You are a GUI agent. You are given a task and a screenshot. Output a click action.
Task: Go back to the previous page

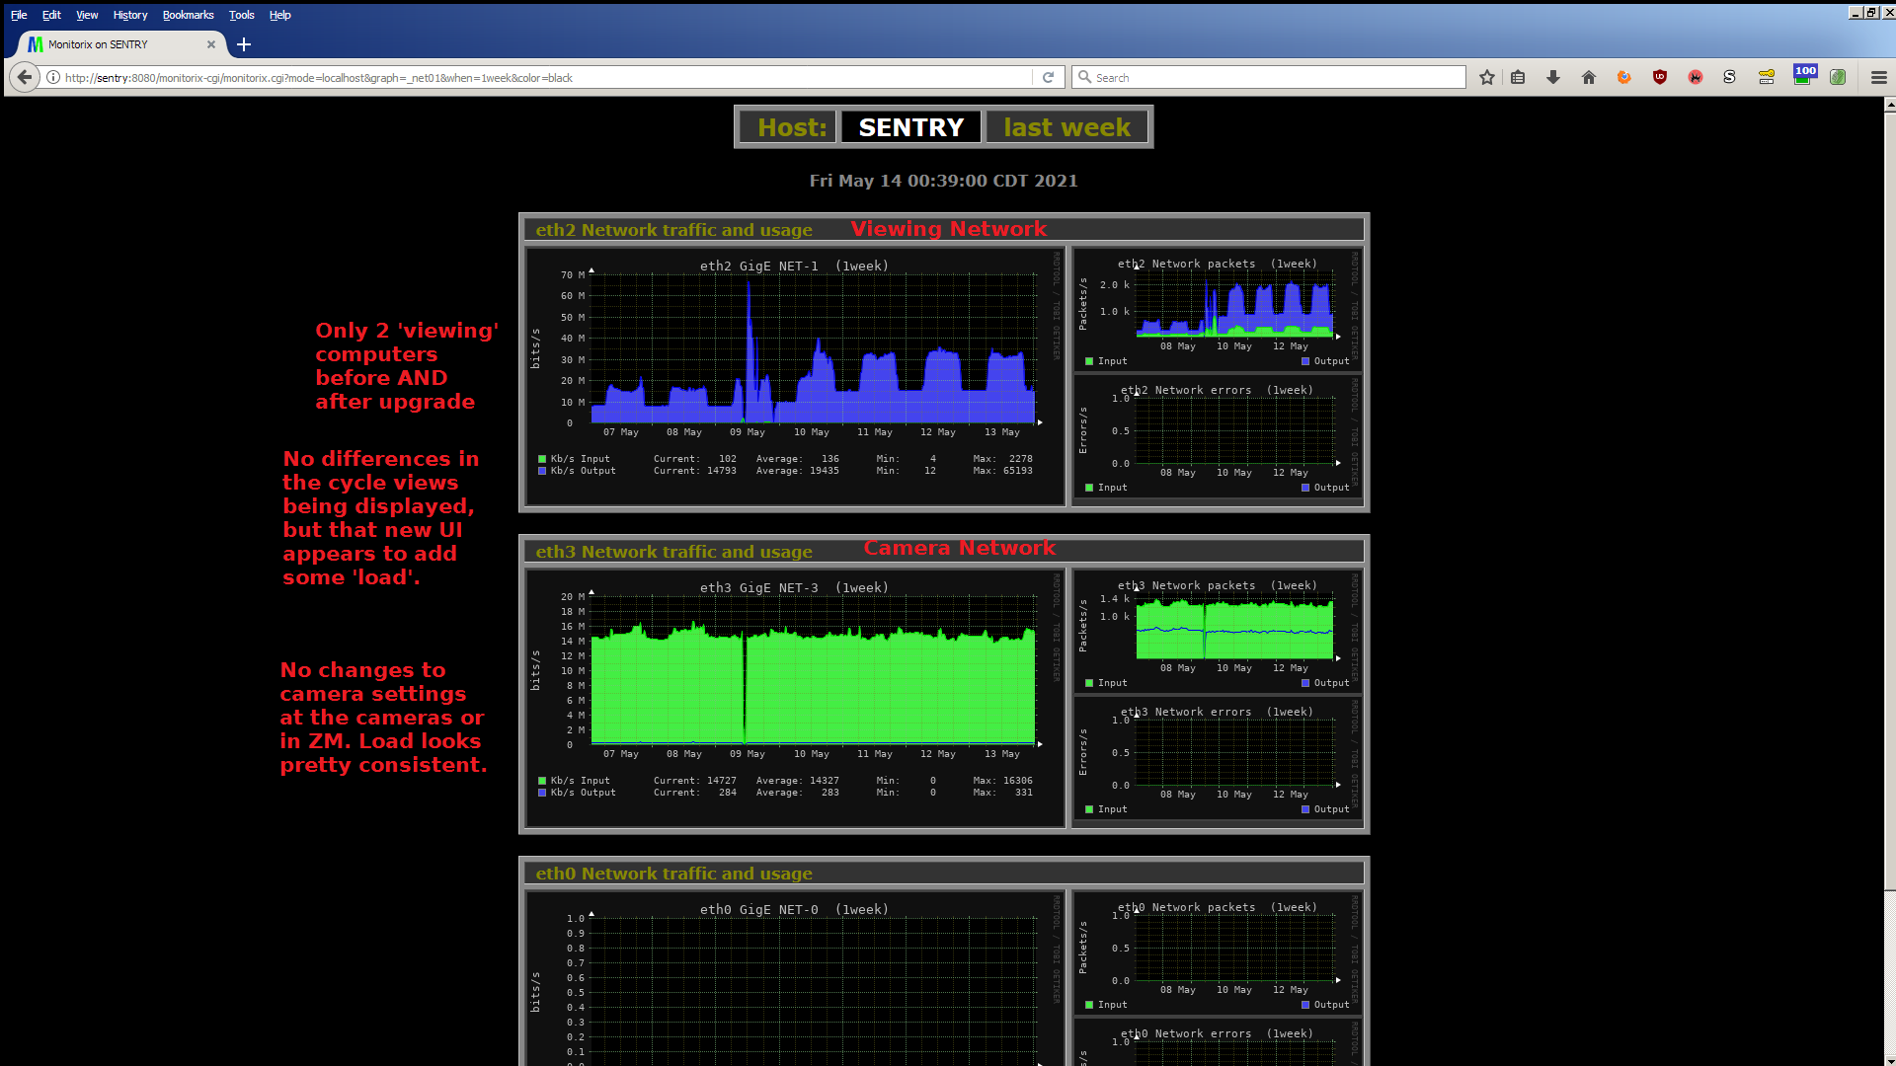(25, 77)
